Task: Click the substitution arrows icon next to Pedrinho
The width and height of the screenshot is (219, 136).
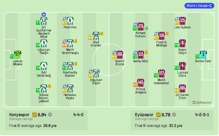Action: click(x=64, y=19)
